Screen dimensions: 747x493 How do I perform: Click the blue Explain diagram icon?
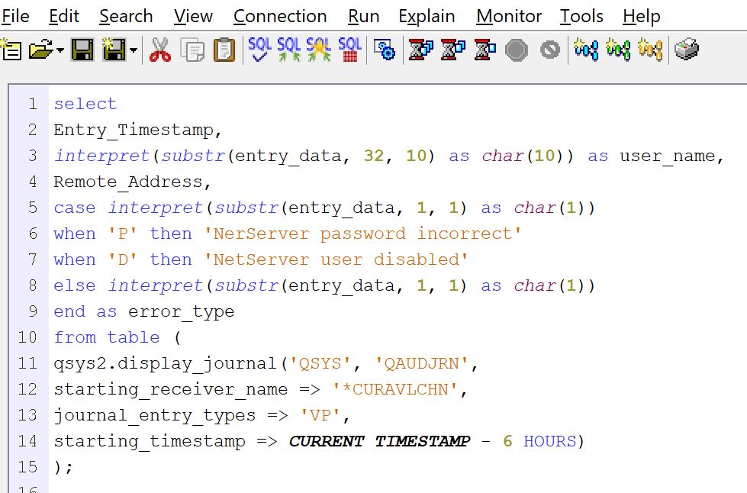tap(586, 50)
